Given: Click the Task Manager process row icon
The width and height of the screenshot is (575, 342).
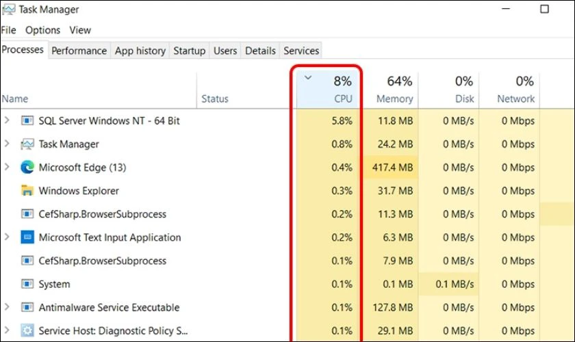Looking at the screenshot, I should [27, 144].
